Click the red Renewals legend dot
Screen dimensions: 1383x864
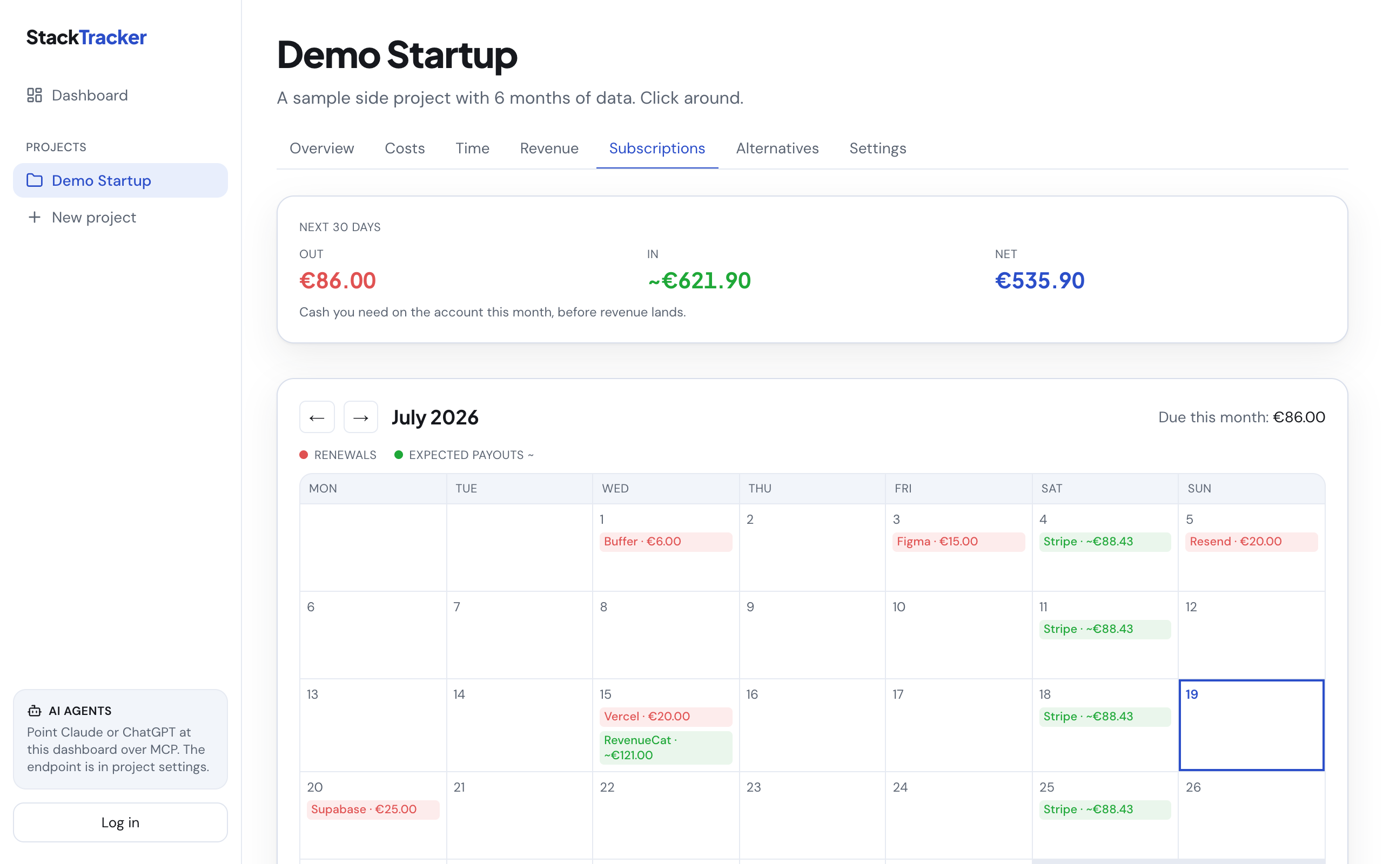304,455
